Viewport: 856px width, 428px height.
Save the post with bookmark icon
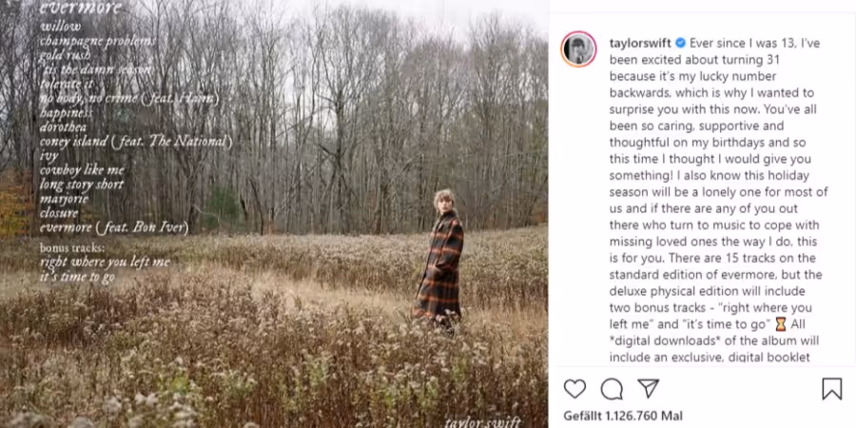click(831, 389)
